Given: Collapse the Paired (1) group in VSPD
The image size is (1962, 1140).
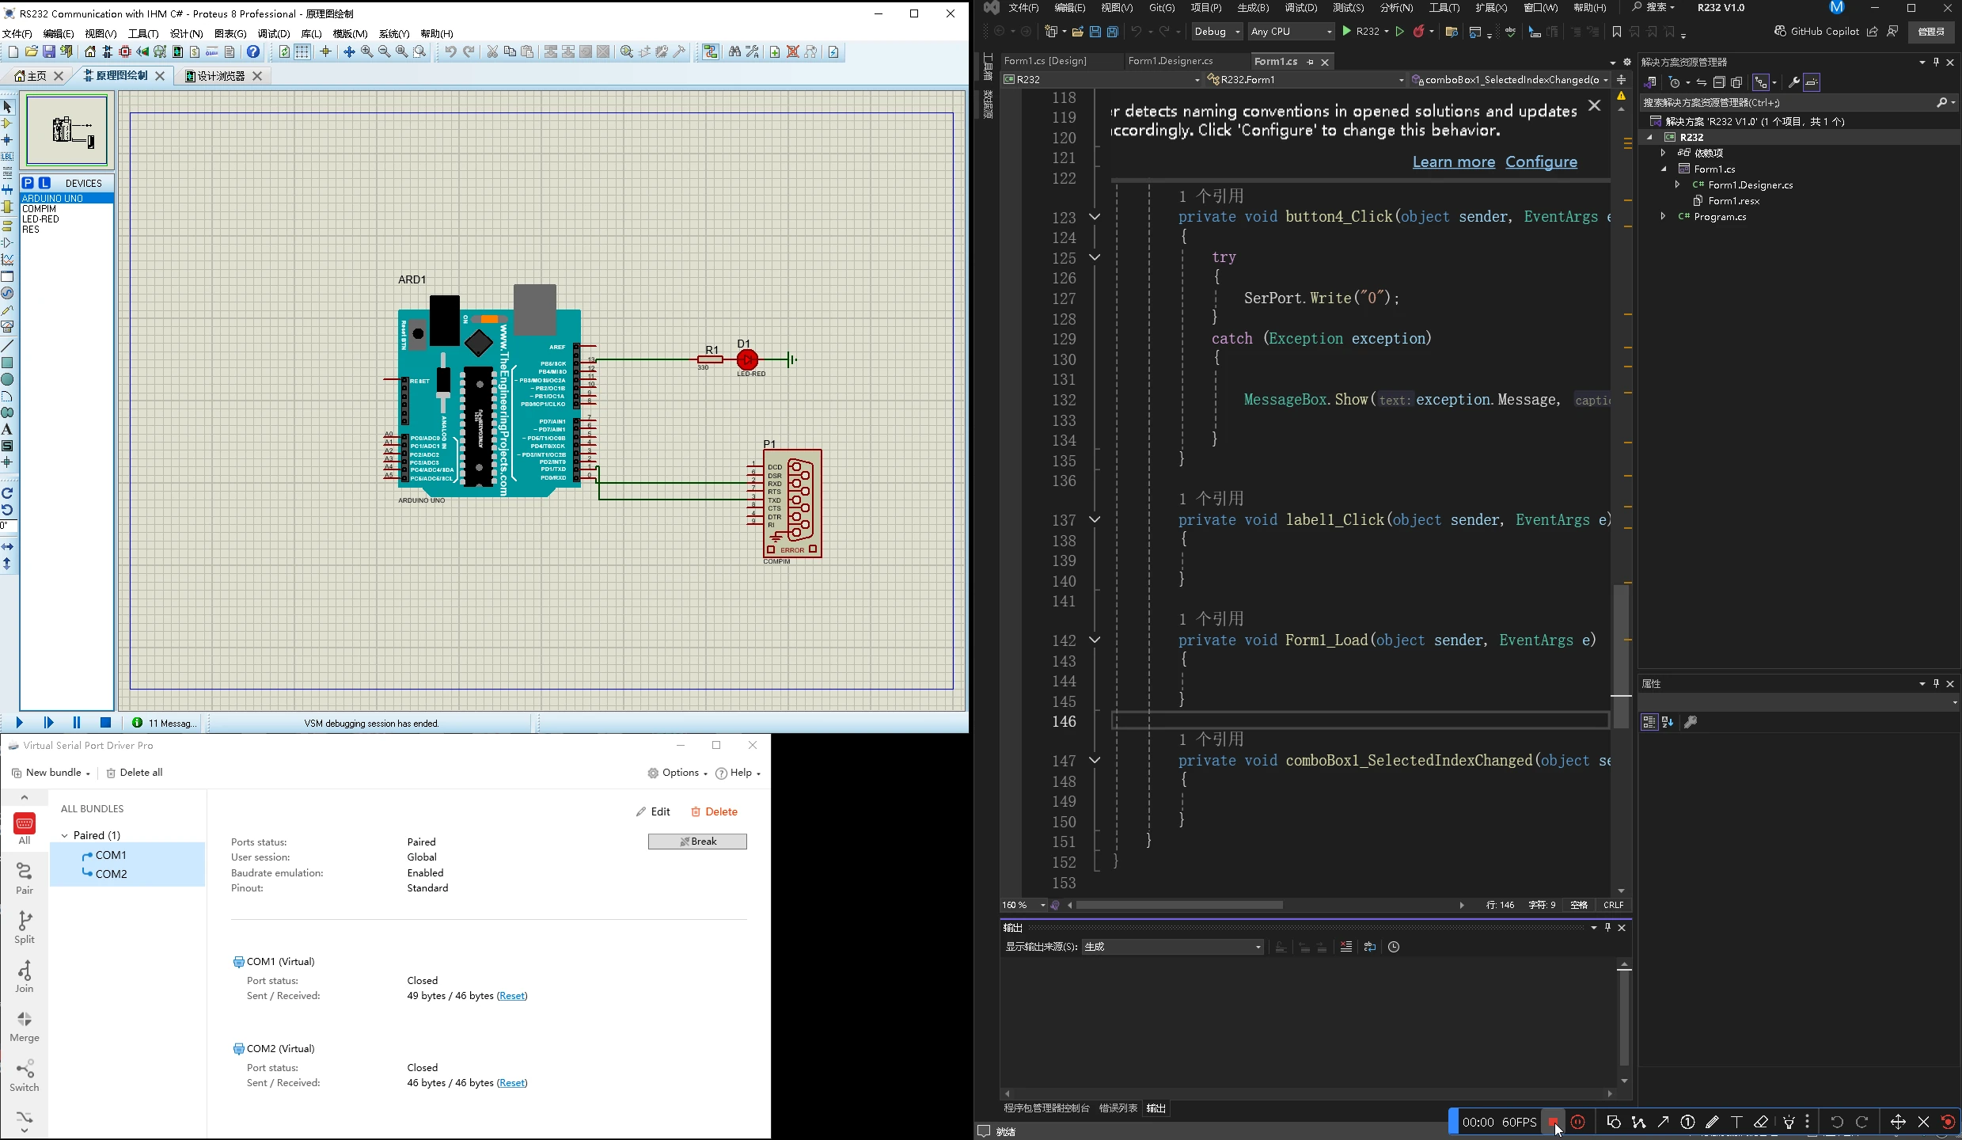Looking at the screenshot, I should click(65, 834).
